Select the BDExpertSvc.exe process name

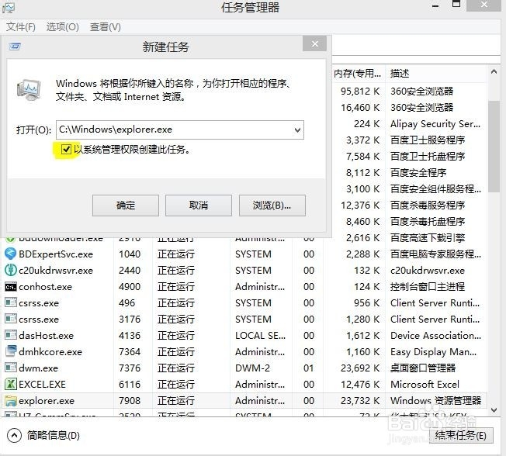[56, 254]
